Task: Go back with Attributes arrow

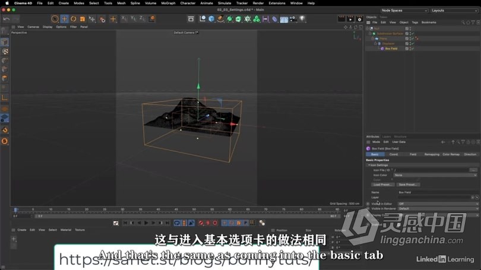Action: pos(443,142)
